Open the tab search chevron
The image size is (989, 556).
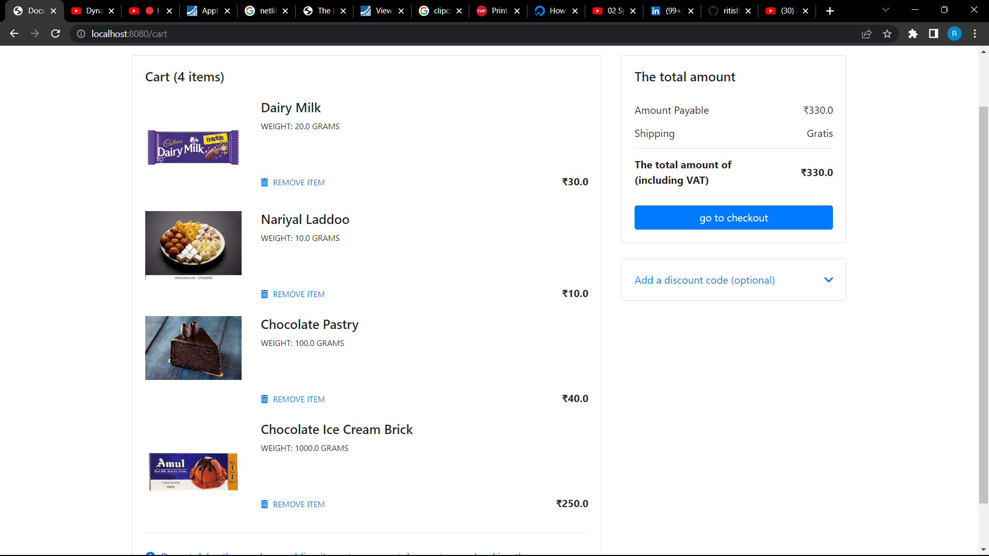(x=886, y=9)
